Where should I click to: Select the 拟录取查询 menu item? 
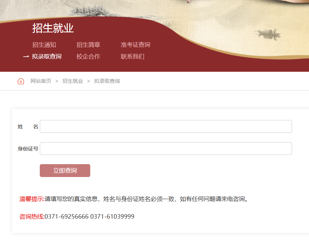47,57
